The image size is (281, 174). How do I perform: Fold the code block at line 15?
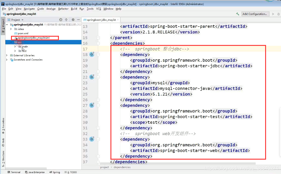98,38
